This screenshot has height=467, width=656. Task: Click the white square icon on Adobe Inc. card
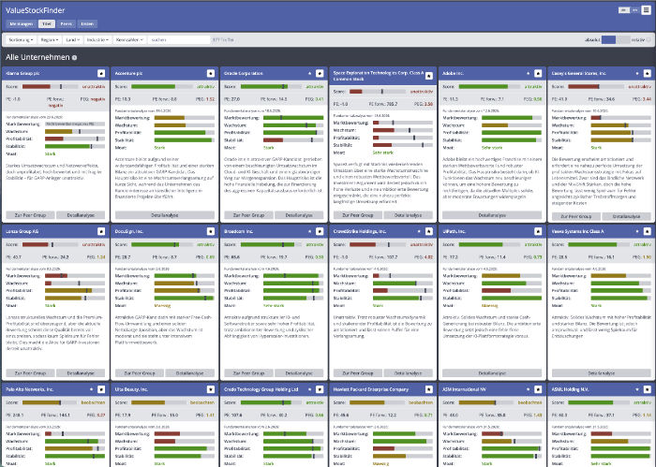point(538,74)
